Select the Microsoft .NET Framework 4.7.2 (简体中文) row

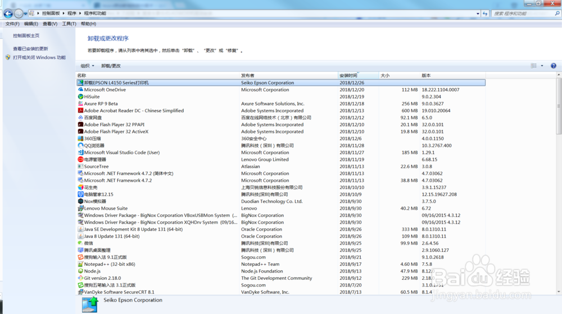[281, 173]
